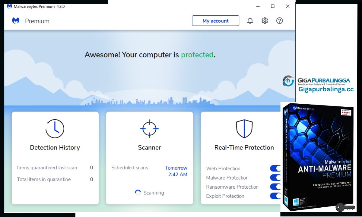Click the Web Protection label
362x217 pixels.
[x=223, y=168]
